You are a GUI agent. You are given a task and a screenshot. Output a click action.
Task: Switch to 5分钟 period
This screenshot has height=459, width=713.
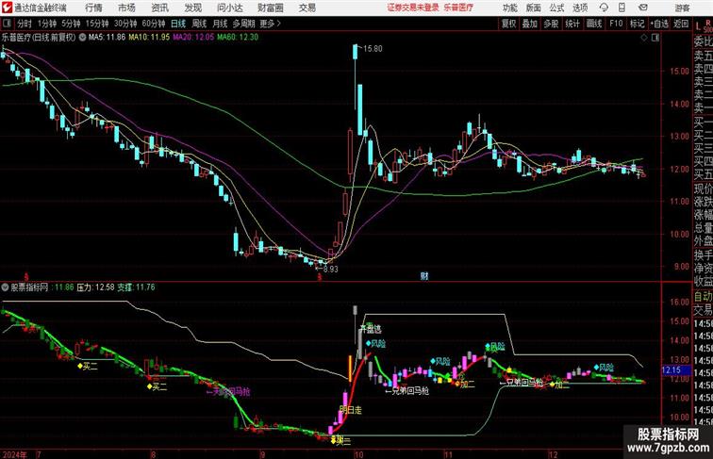coord(71,24)
